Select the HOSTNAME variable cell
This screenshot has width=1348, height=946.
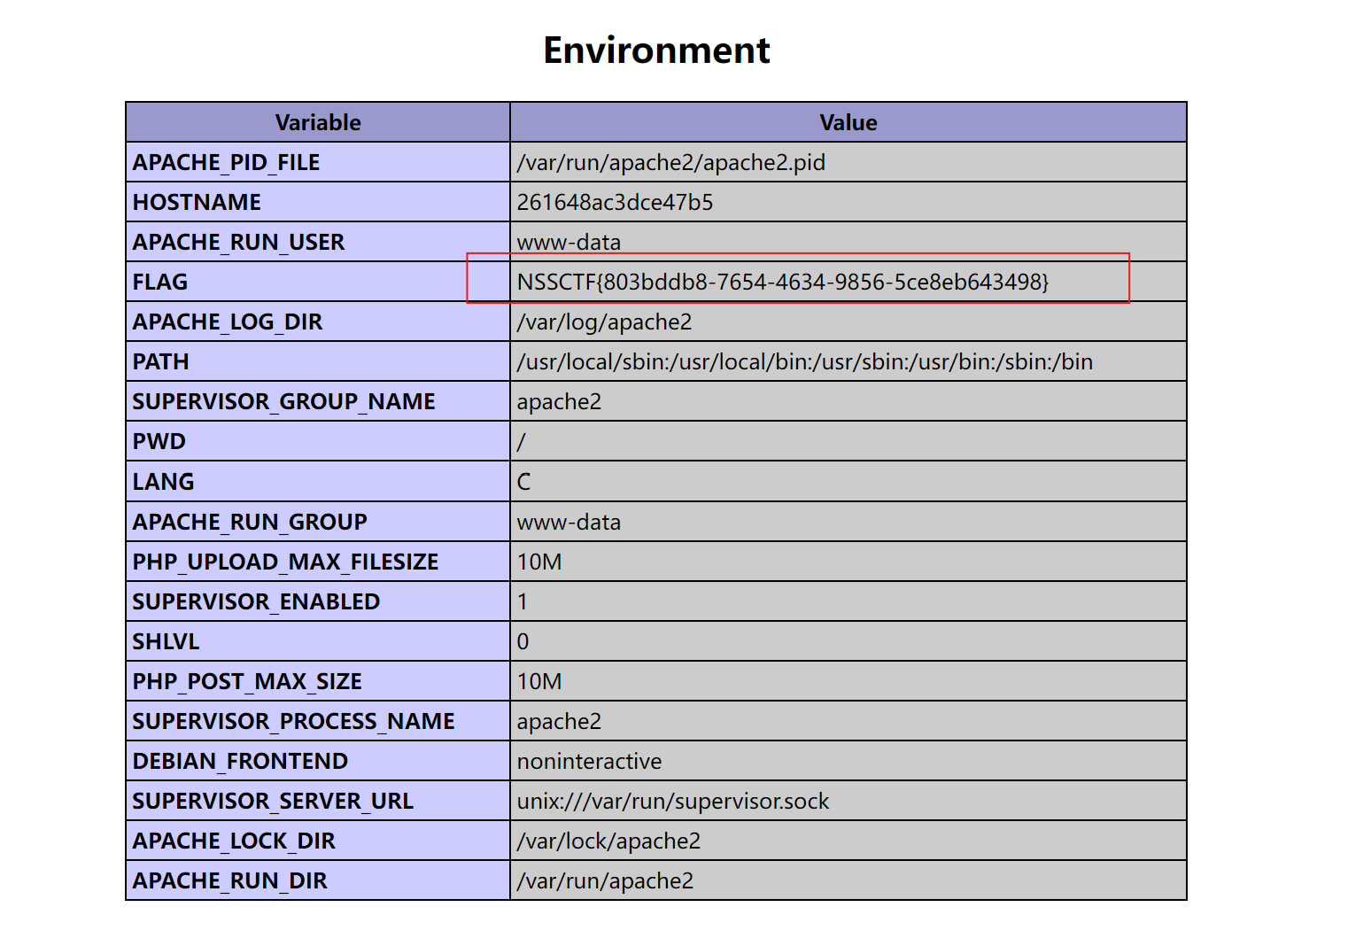tap(318, 202)
